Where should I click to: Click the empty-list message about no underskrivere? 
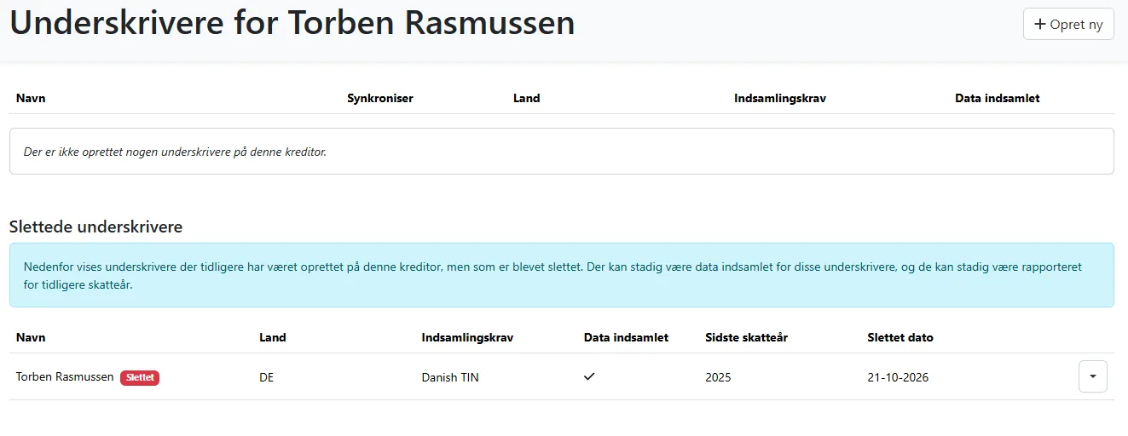175,152
